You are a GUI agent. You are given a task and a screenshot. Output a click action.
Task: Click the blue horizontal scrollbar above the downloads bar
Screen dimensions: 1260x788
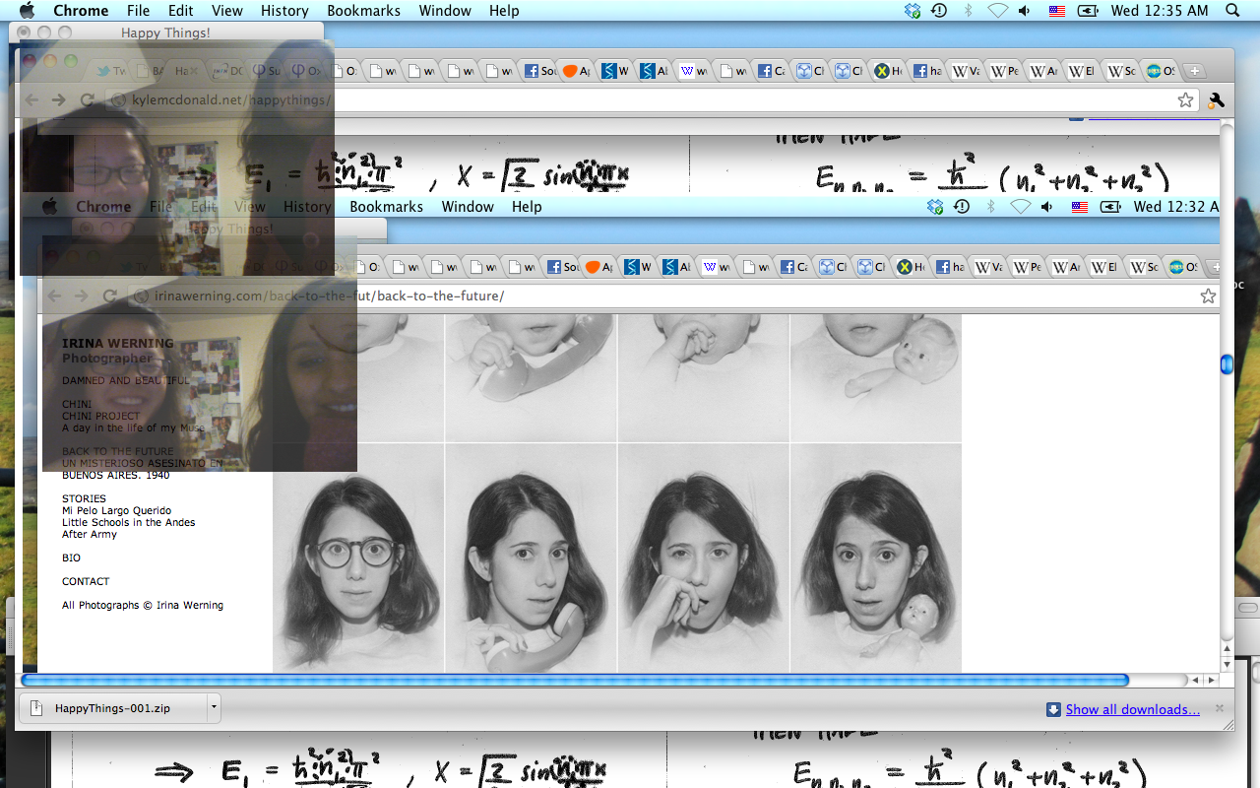[x=574, y=680]
